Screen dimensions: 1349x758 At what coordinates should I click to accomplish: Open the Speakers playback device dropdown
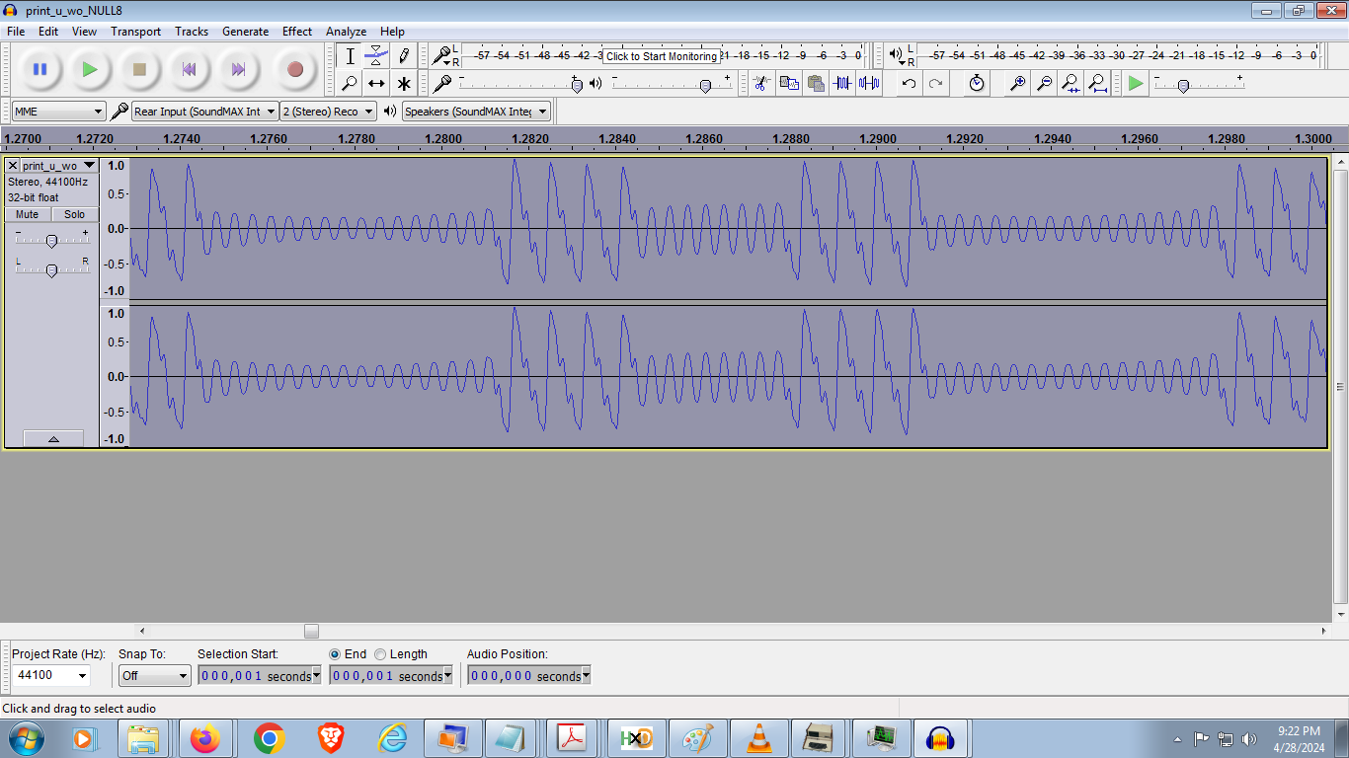pyautogui.click(x=476, y=112)
